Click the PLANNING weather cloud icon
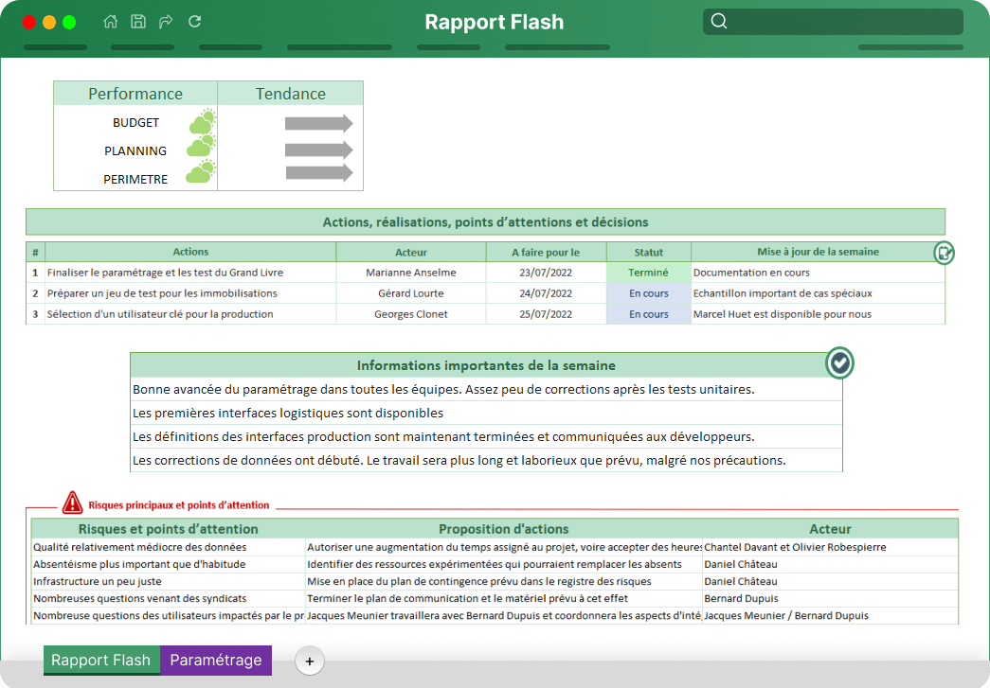 (202, 146)
